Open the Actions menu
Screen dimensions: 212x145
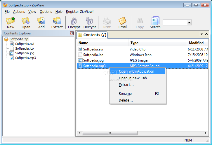(x=19, y=12)
